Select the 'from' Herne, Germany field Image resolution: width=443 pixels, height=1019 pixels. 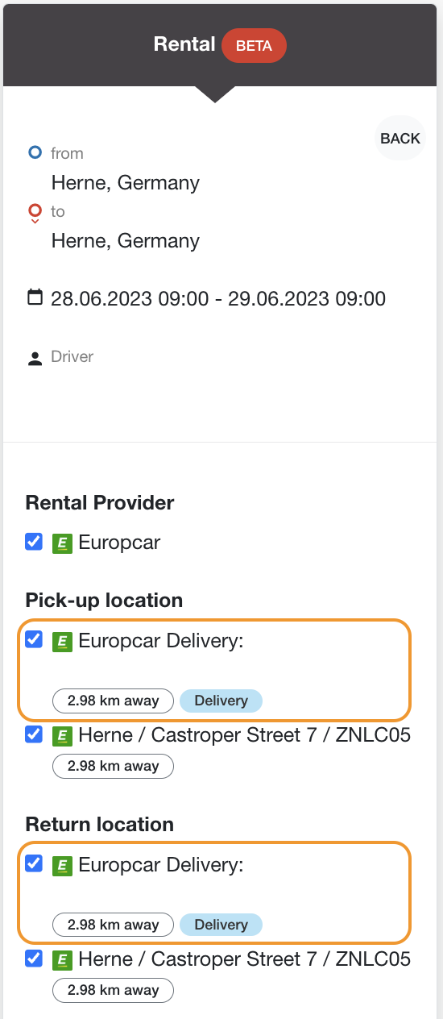click(x=126, y=183)
